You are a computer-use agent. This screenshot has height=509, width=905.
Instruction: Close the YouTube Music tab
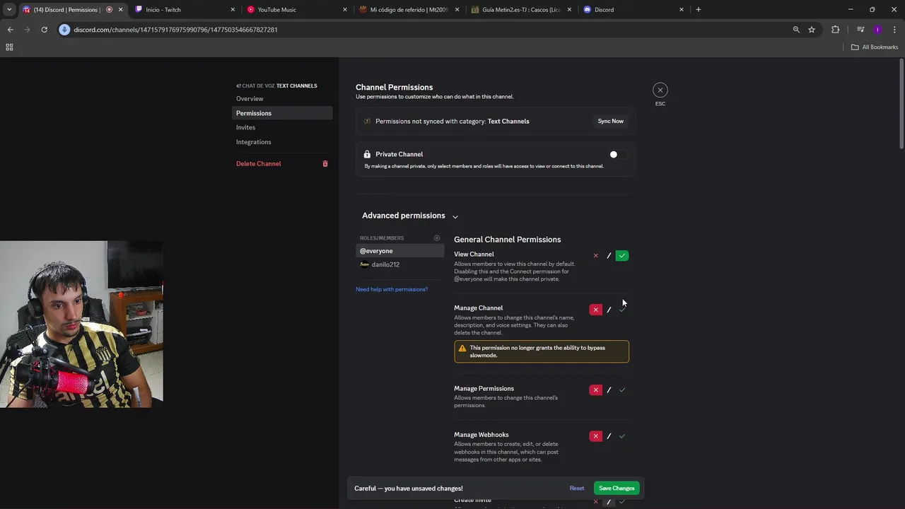345,10
